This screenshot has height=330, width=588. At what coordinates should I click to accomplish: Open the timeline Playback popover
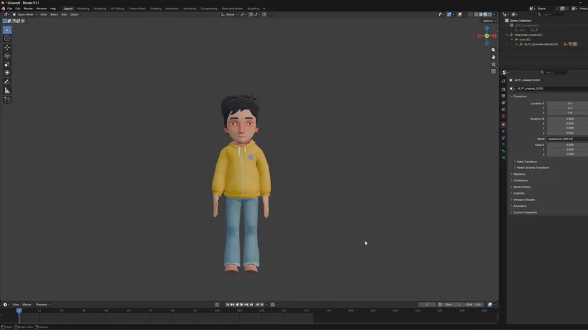(x=42, y=305)
